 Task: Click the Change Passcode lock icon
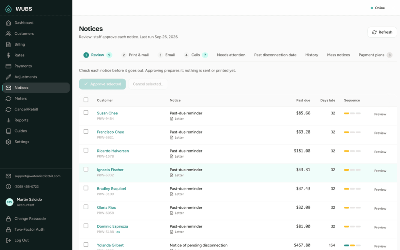click(x=8, y=219)
